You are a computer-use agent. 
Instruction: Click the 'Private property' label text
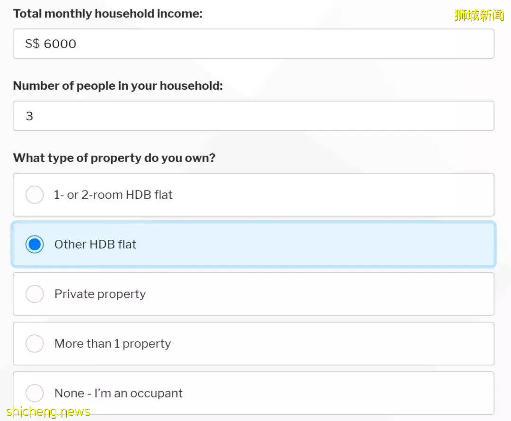tap(100, 294)
